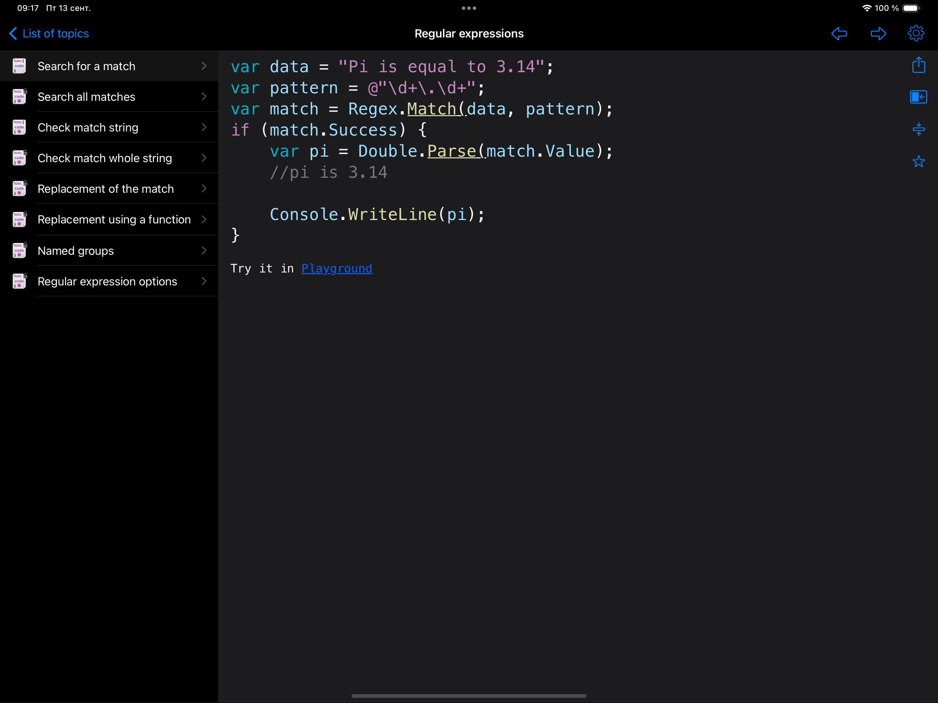Open the Playground link
This screenshot has height=703, width=938.
(x=337, y=268)
